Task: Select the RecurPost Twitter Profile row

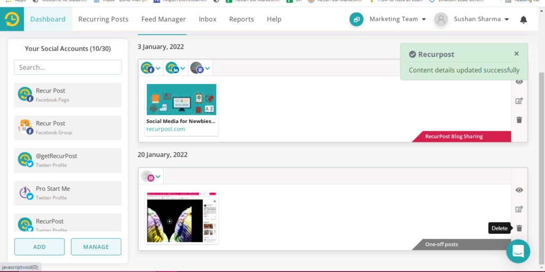Action: [x=68, y=223]
